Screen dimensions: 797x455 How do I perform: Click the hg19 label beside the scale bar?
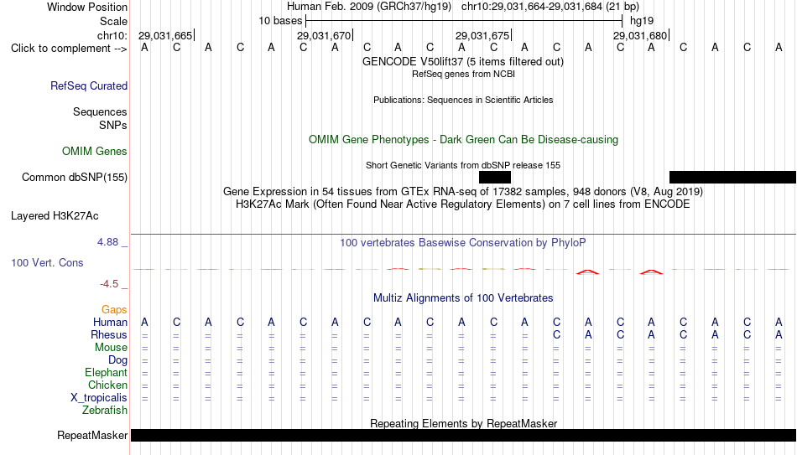tap(642, 21)
